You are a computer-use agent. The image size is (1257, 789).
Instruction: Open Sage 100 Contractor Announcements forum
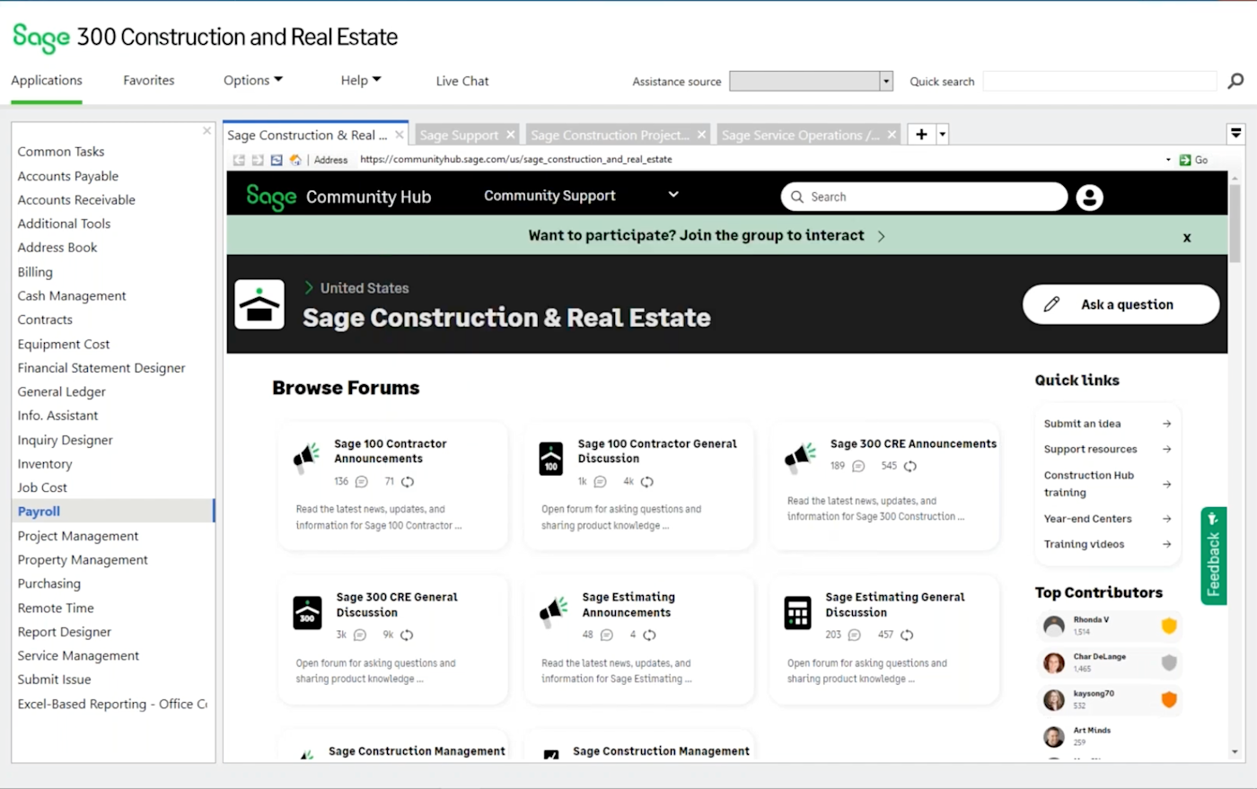[x=390, y=451]
